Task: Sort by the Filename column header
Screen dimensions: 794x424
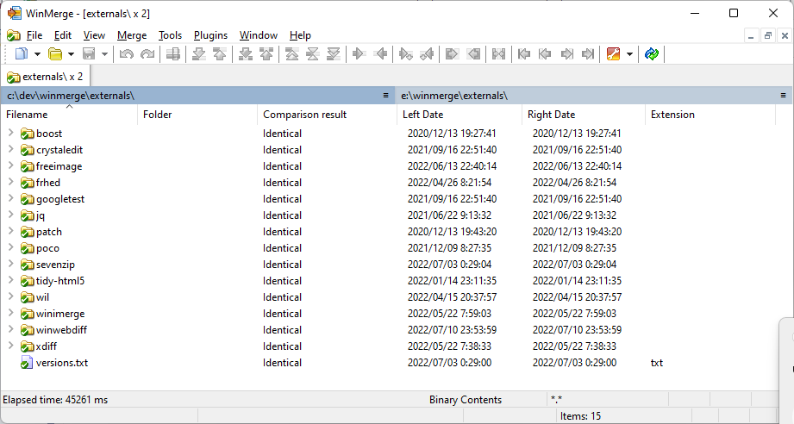Action: coord(69,115)
